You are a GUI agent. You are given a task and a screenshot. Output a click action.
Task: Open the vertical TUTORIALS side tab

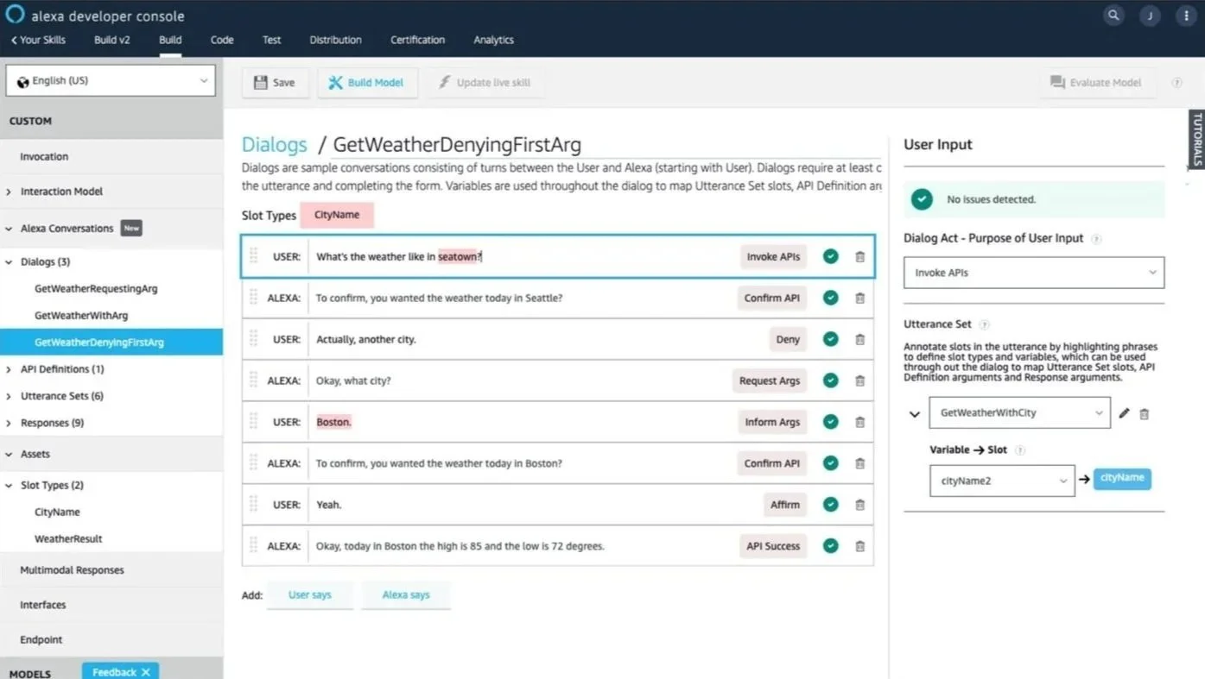[x=1197, y=138]
